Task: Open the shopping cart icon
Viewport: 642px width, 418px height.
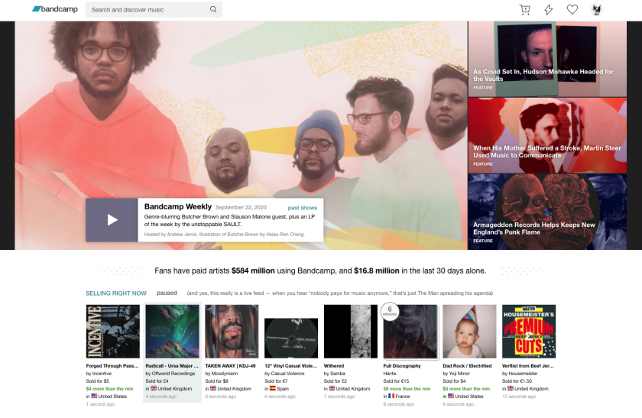Action: 524,9
